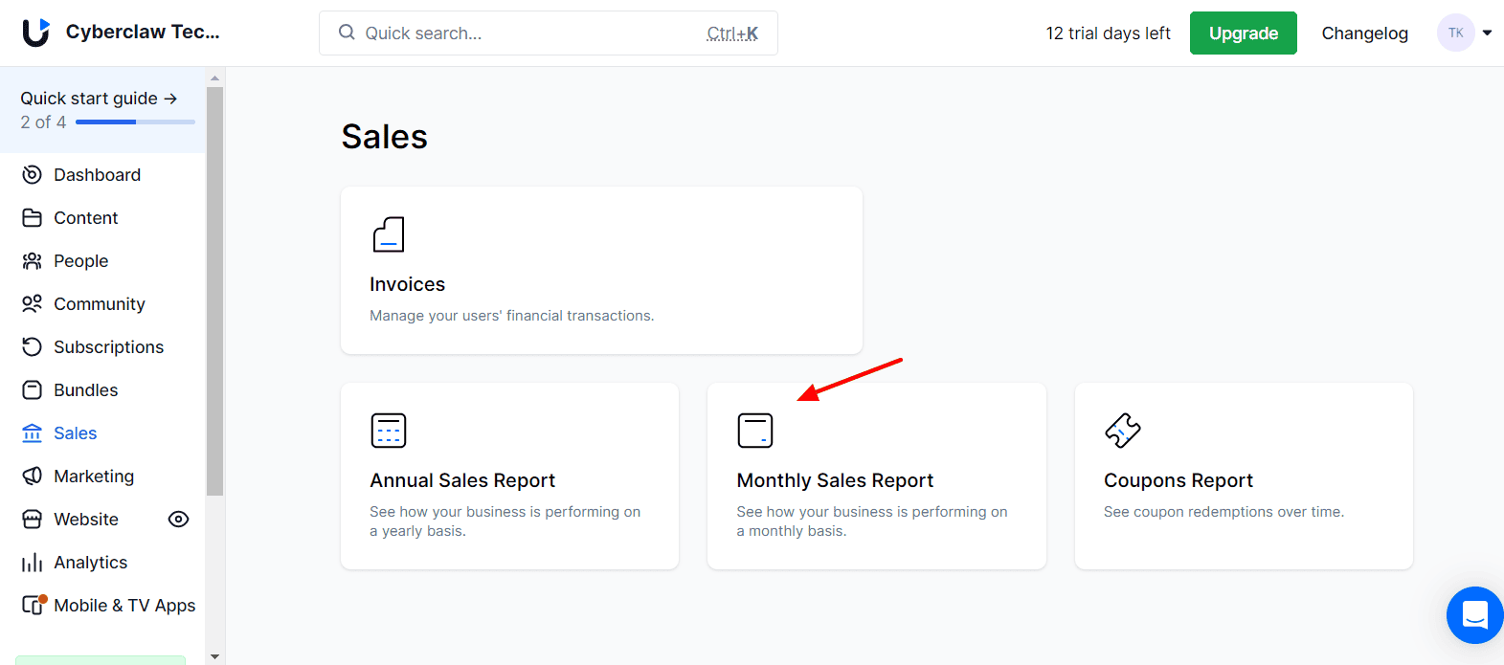This screenshot has height=665, width=1504.
Task: Open the Changelog link
Action: (x=1364, y=33)
